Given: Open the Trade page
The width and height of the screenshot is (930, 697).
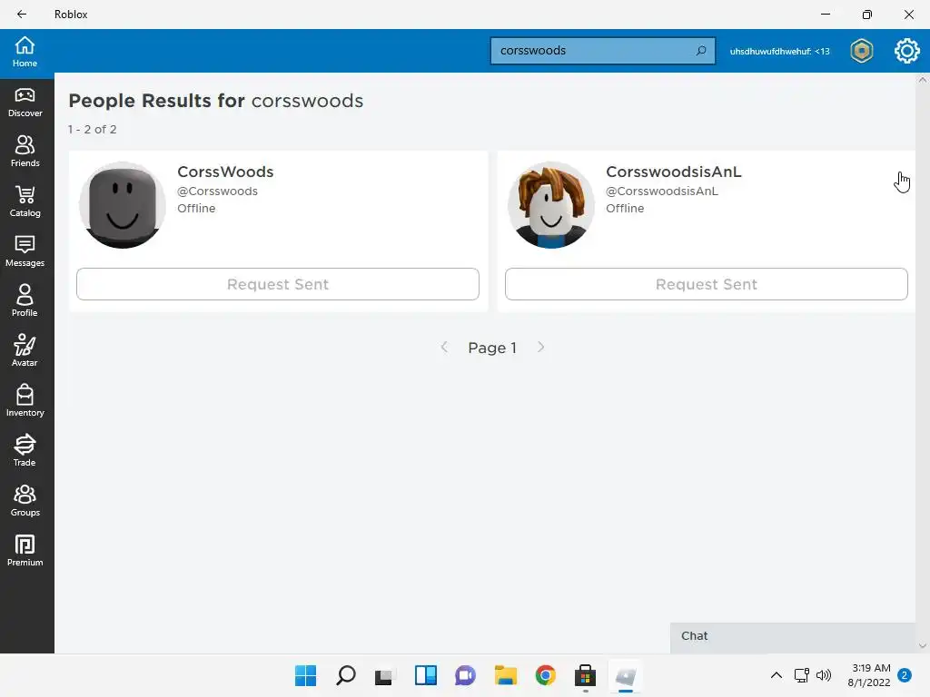Looking at the screenshot, I should pos(25,451).
